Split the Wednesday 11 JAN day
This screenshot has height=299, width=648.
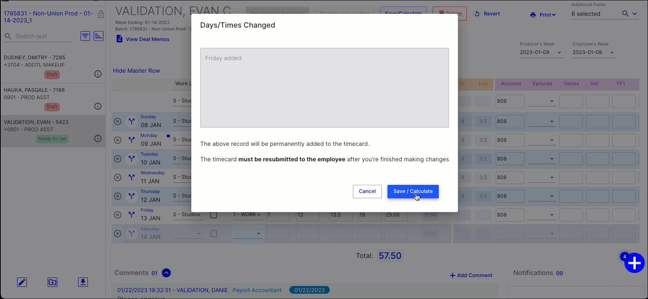point(131,178)
